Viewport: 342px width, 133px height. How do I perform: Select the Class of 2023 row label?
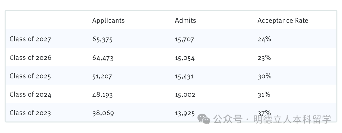point(30,113)
